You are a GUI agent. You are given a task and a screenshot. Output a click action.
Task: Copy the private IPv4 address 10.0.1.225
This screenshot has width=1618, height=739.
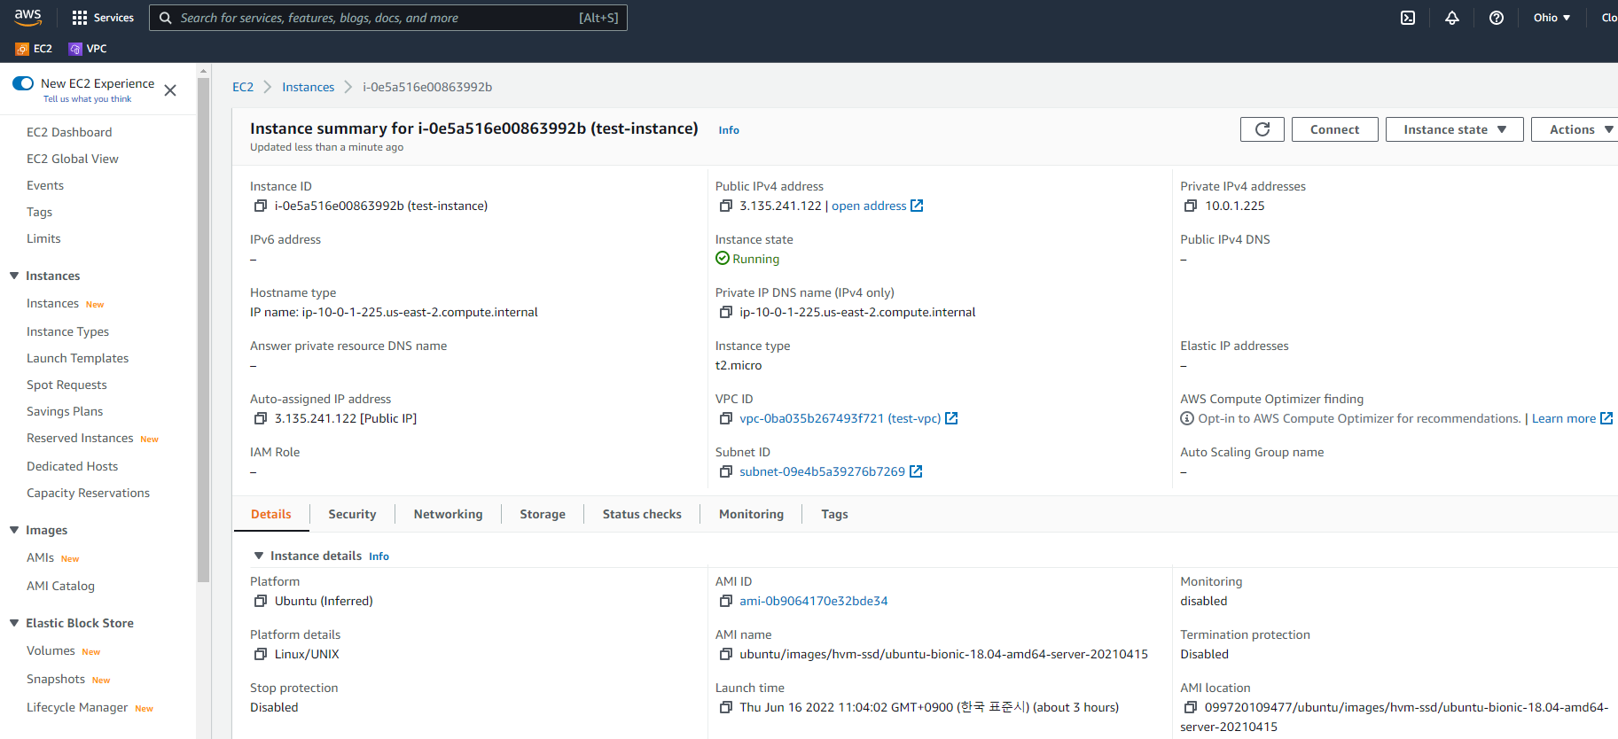click(1191, 206)
